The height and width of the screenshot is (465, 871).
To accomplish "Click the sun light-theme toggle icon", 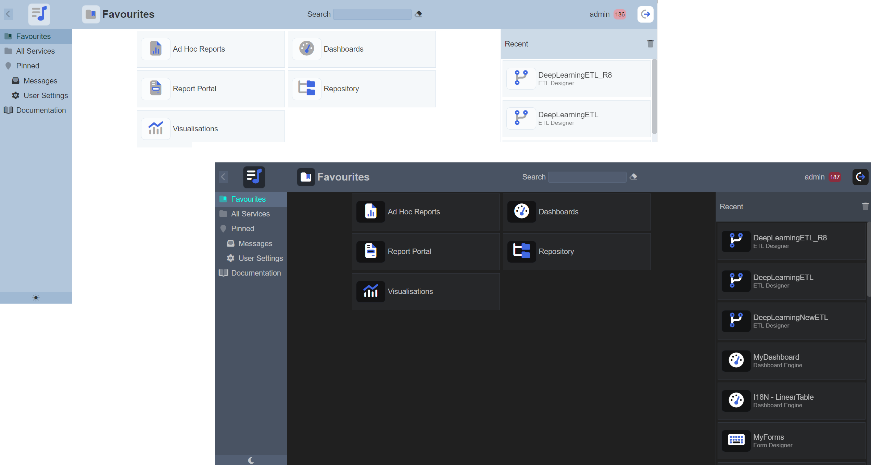I will [36, 298].
